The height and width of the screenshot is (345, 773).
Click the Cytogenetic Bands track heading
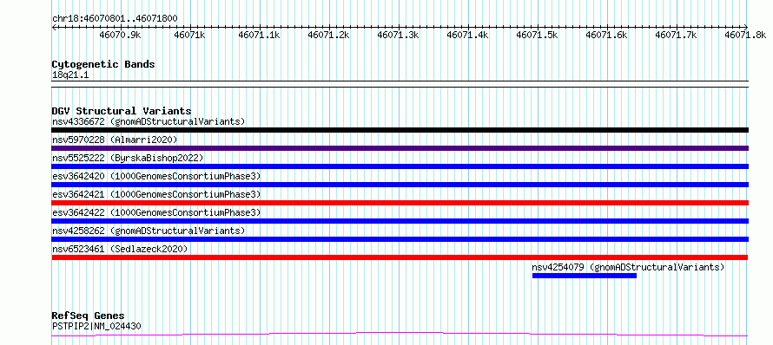[103, 64]
